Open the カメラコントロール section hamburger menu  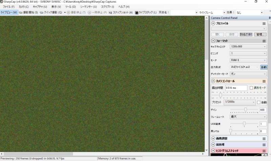[x=264, y=81]
